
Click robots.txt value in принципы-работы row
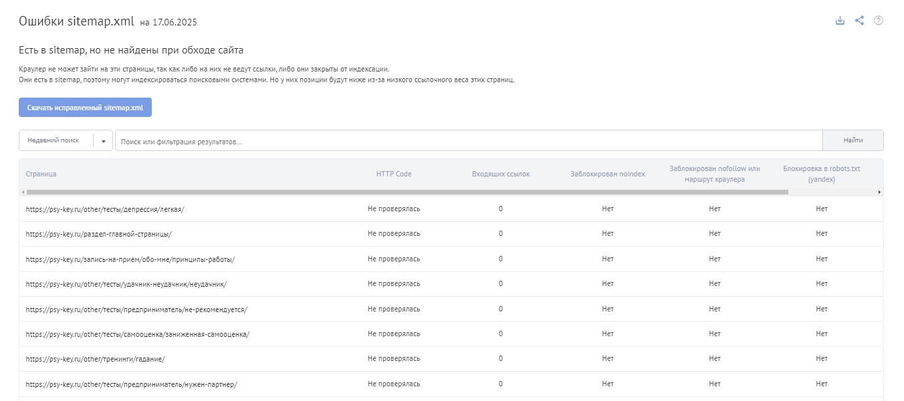(822, 259)
